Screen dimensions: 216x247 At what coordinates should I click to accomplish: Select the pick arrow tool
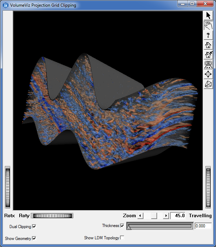click(208, 16)
